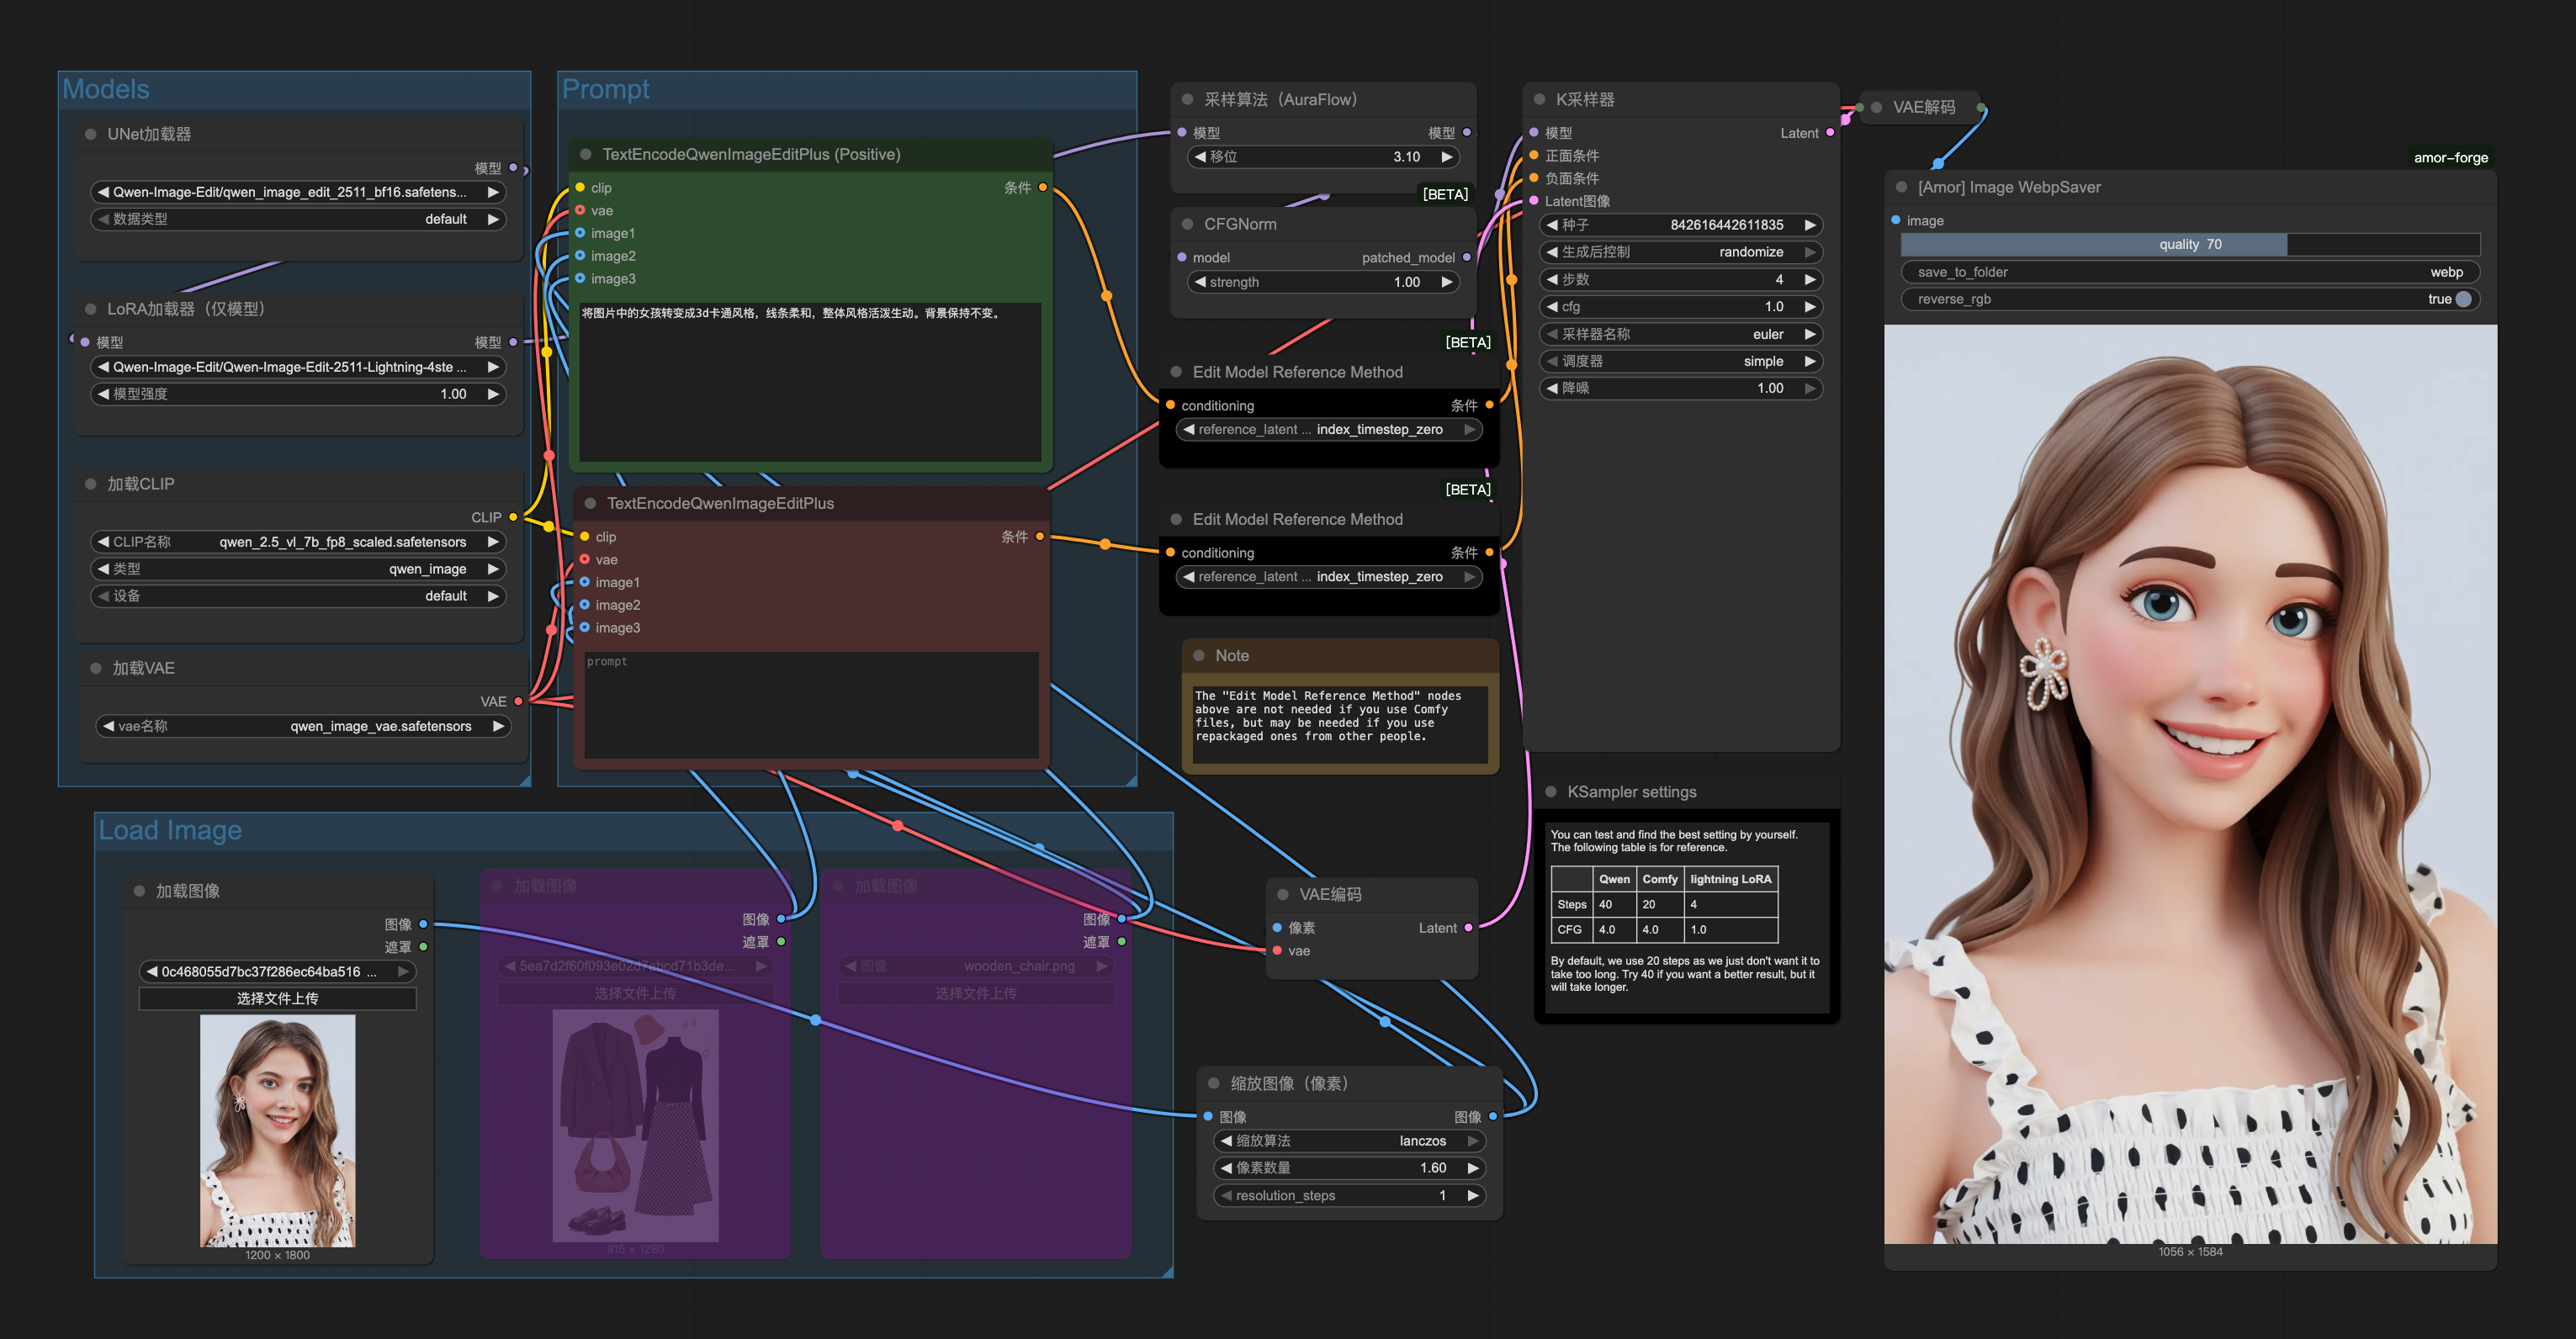This screenshot has height=1339, width=2576.
Task: Click the collapse dot of the KSampler settings node
Action: click(1550, 791)
